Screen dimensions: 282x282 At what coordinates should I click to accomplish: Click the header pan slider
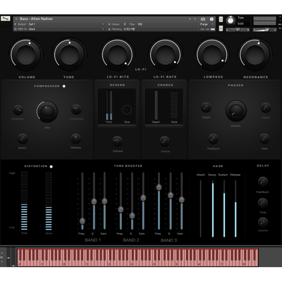coord(237,30)
